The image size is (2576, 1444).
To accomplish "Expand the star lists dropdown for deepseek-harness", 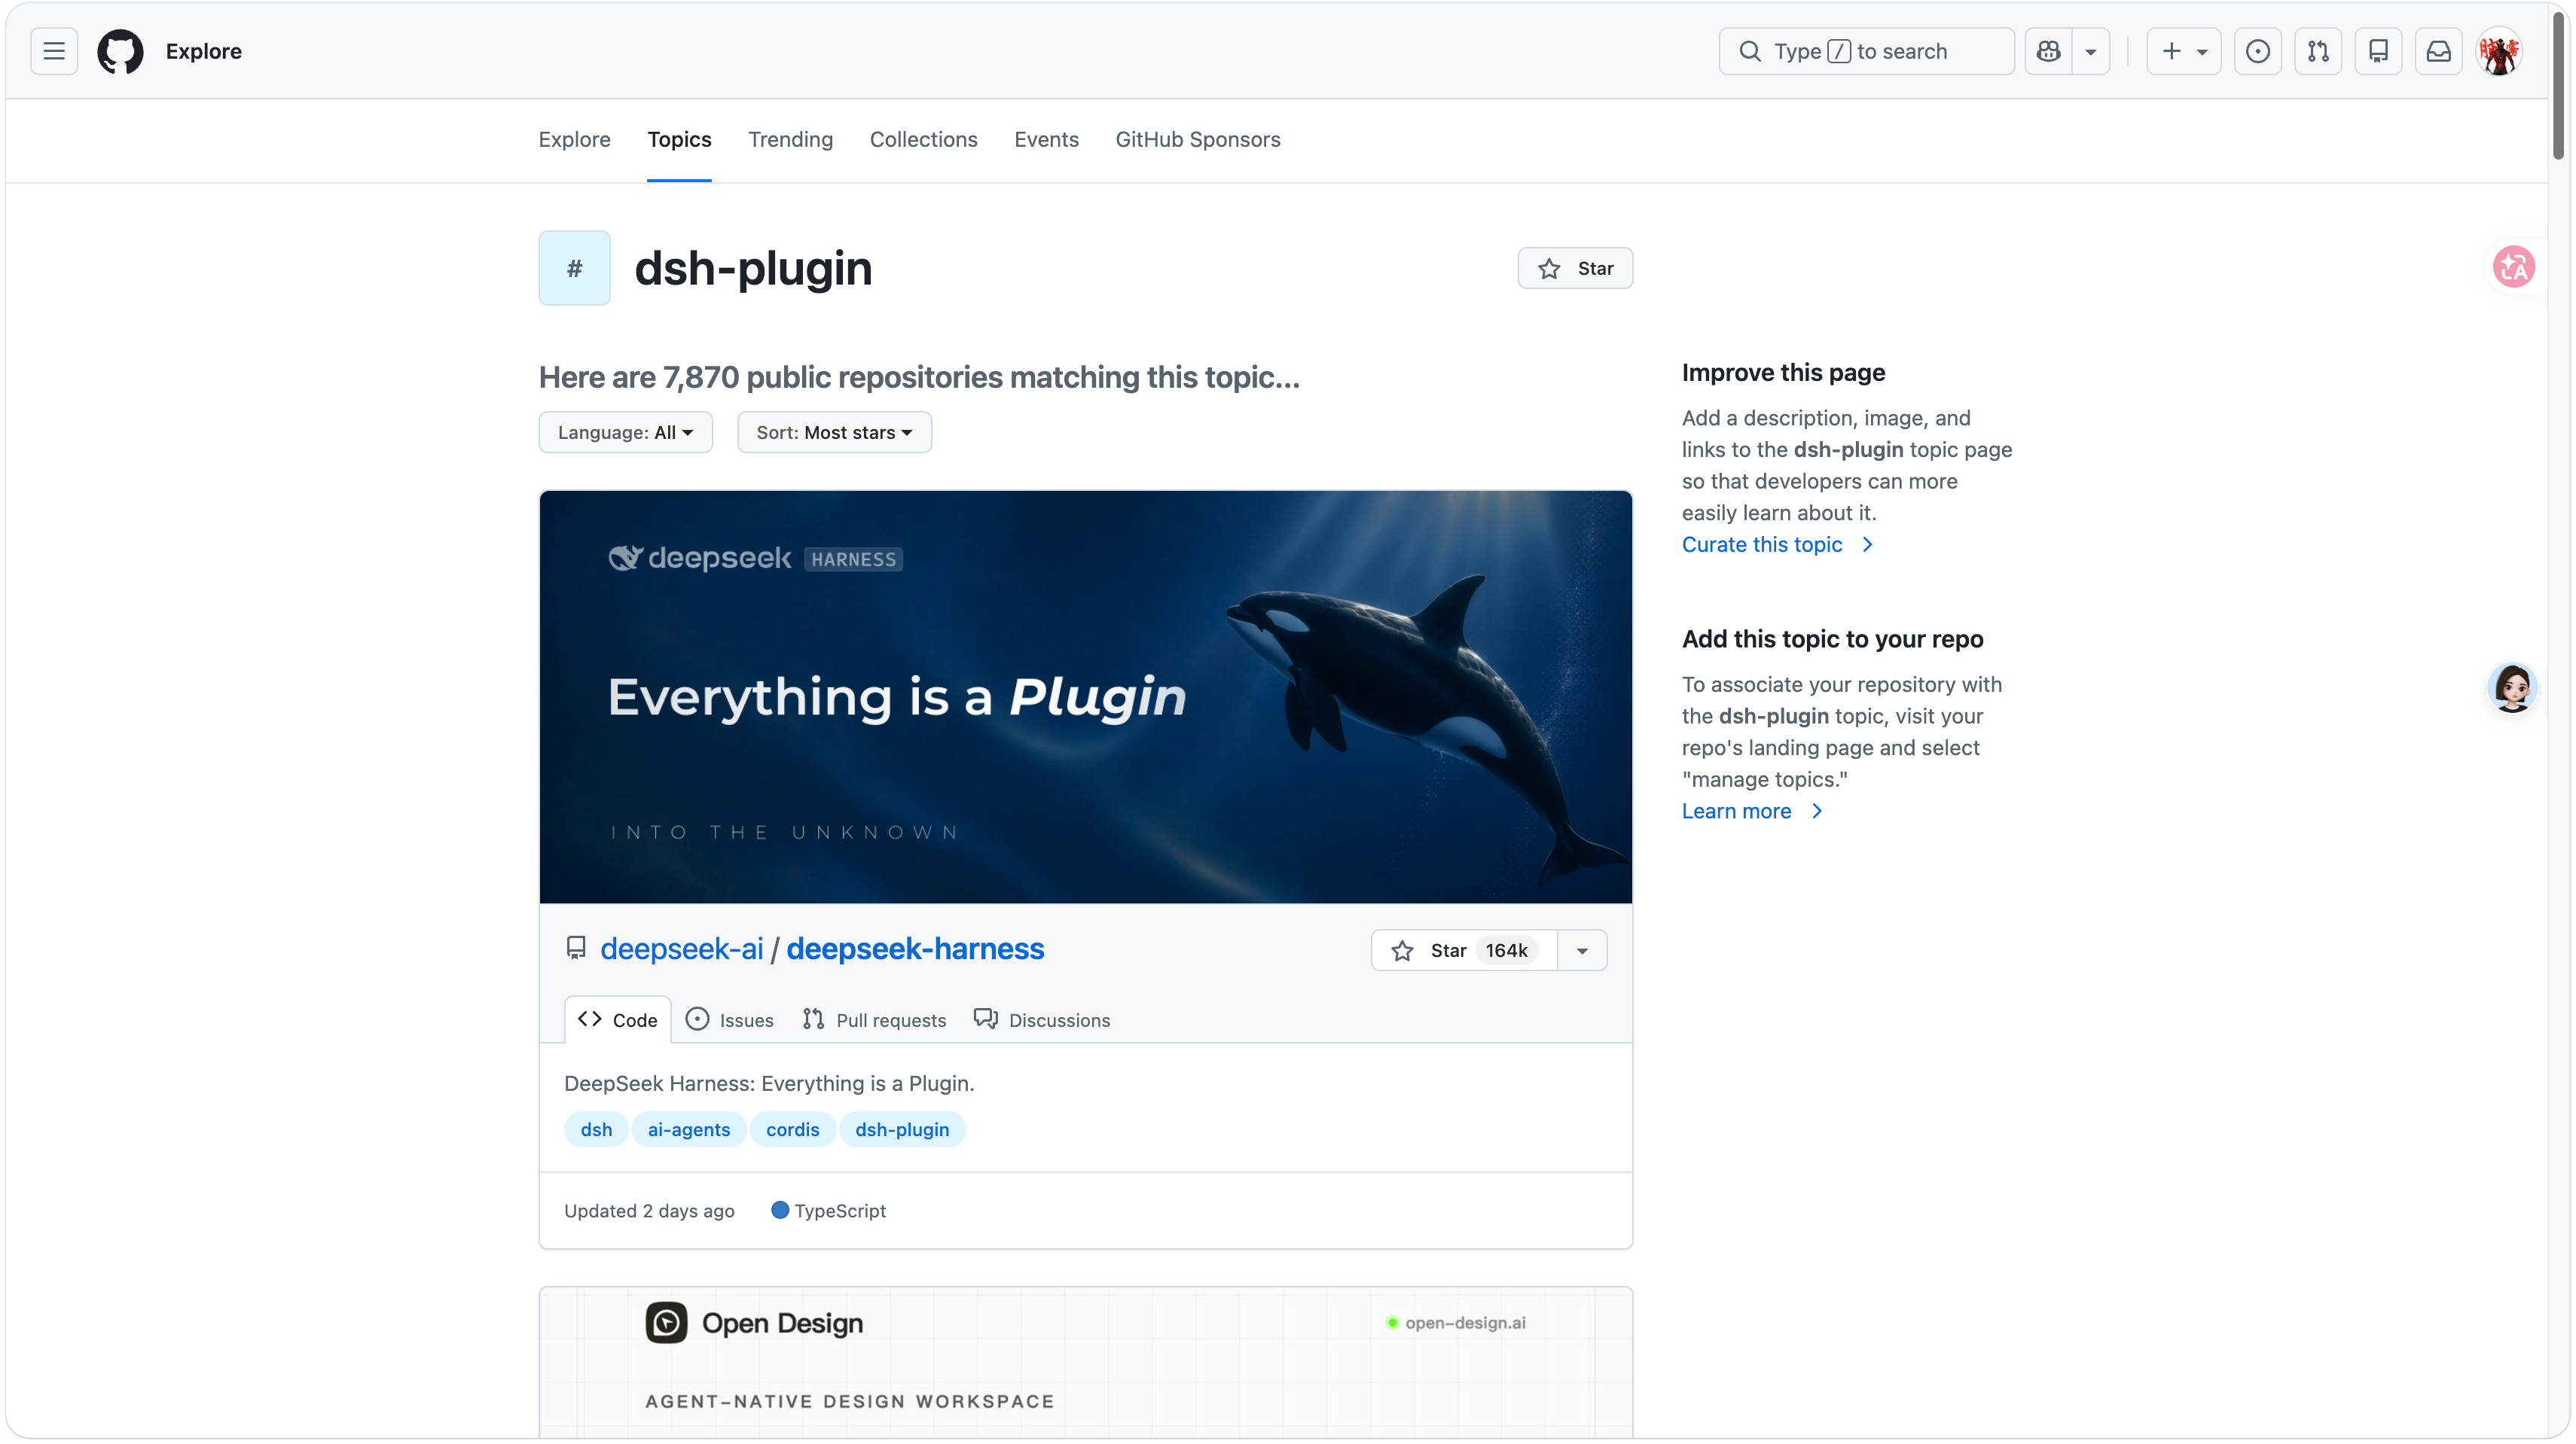I will (1582, 949).
